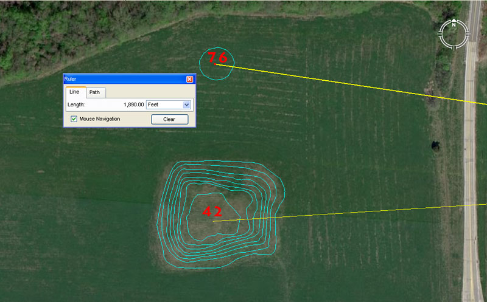Select the red 76 marker label
487x302 pixels.
tap(217, 58)
